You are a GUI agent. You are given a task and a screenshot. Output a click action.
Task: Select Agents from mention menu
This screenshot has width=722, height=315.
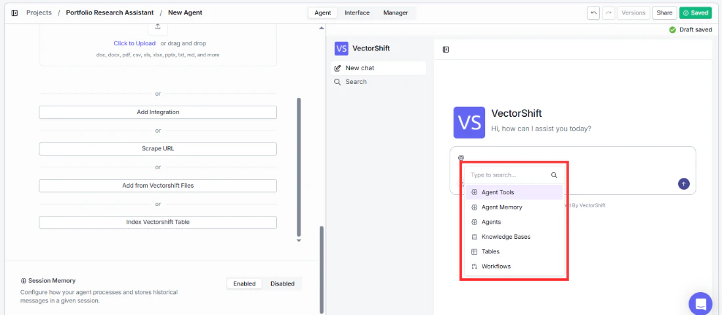pos(514,222)
